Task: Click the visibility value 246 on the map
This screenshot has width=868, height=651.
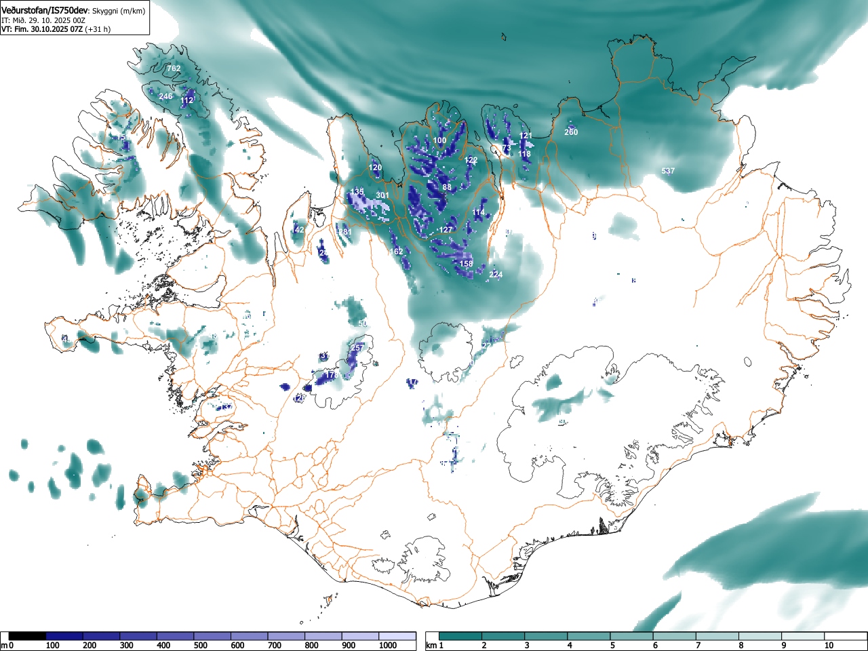Action: pyautogui.click(x=165, y=96)
